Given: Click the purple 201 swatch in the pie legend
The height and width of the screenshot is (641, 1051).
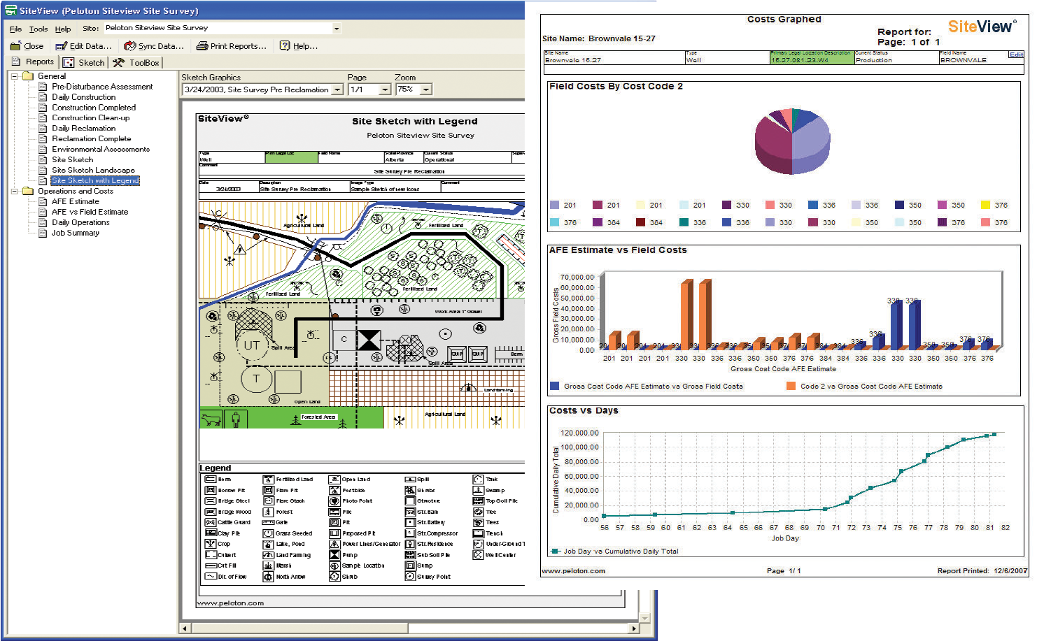Looking at the screenshot, I should click(554, 206).
